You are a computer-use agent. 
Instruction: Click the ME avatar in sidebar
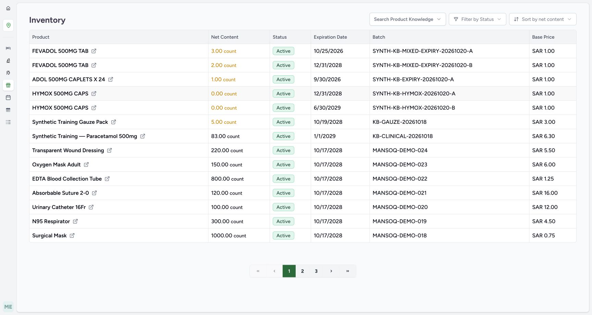8,307
